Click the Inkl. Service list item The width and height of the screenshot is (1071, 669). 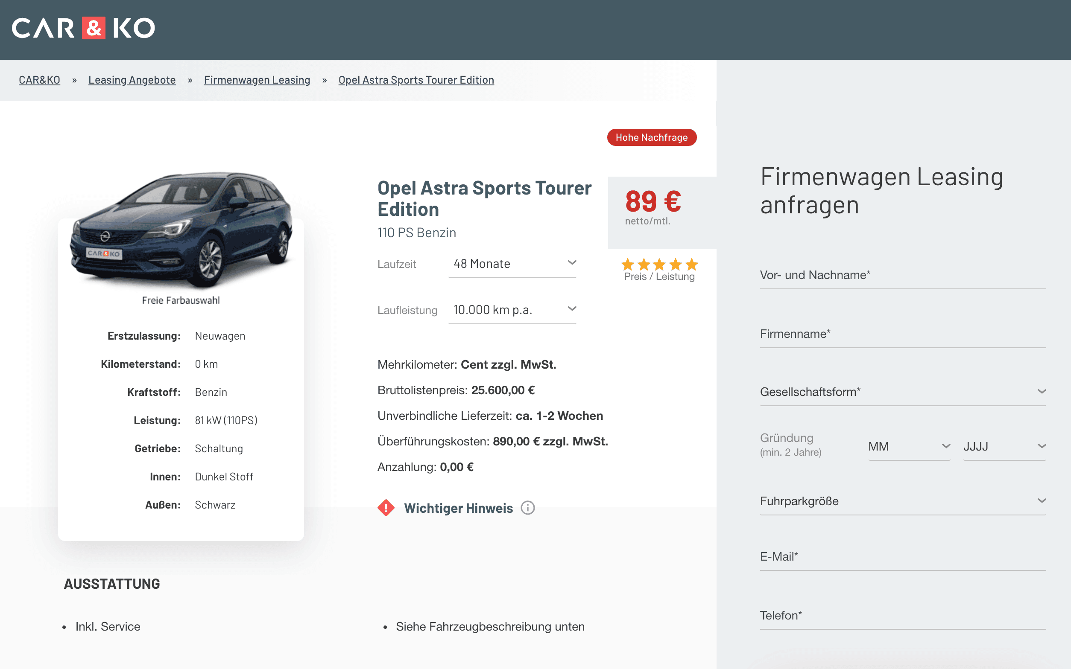point(108,627)
